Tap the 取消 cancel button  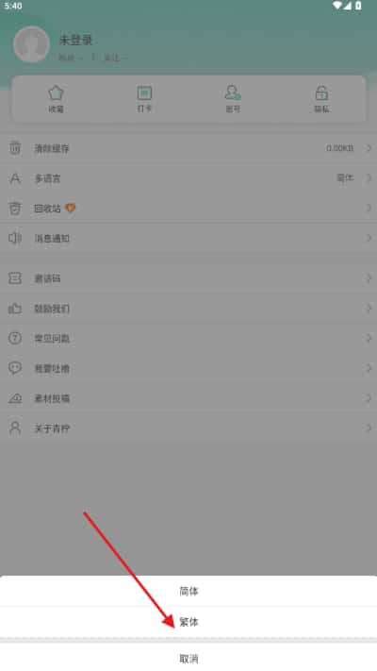click(x=188, y=658)
